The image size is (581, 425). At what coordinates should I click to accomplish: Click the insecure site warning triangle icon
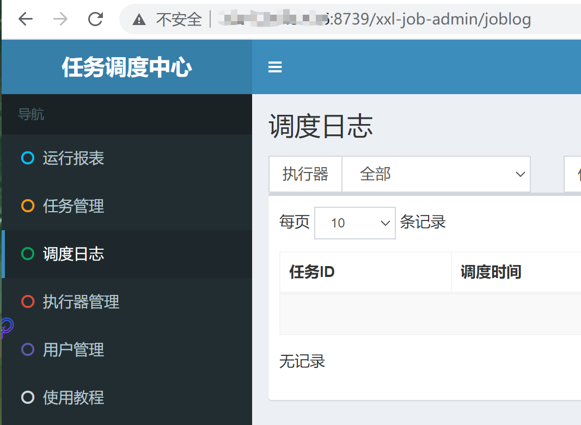[x=139, y=20]
